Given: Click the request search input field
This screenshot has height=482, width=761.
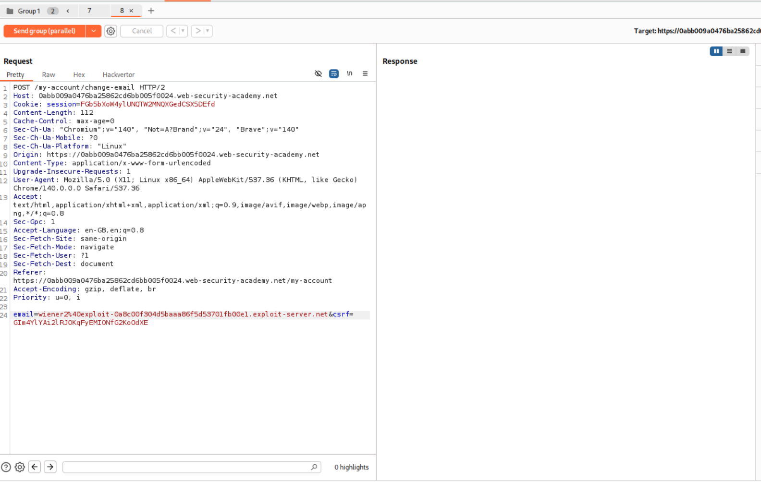Looking at the screenshot, I should [187, 467].
